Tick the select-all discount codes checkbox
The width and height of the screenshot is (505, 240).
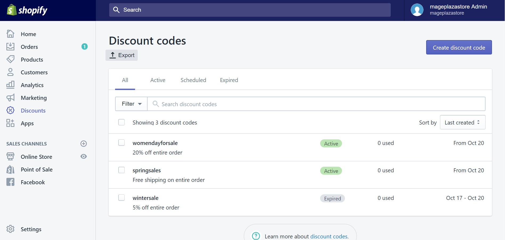click(121, 122)
